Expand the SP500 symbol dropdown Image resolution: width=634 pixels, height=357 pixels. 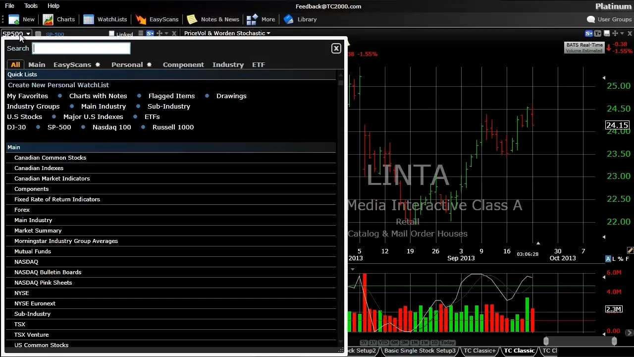(28, 34)
